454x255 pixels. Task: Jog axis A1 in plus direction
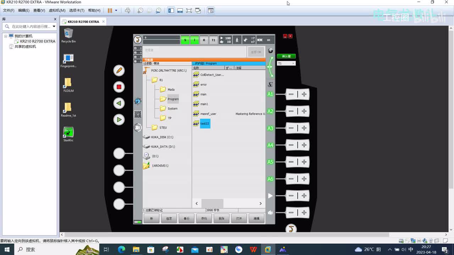[304, 94]
